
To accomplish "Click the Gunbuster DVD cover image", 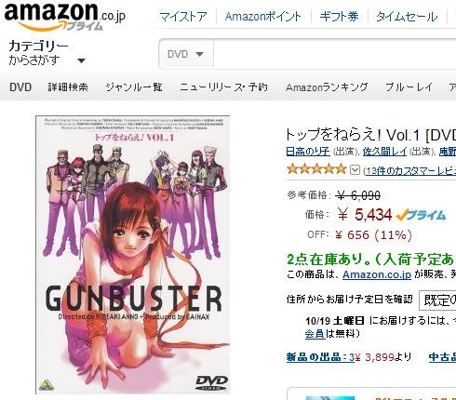I will coord(133,255).
